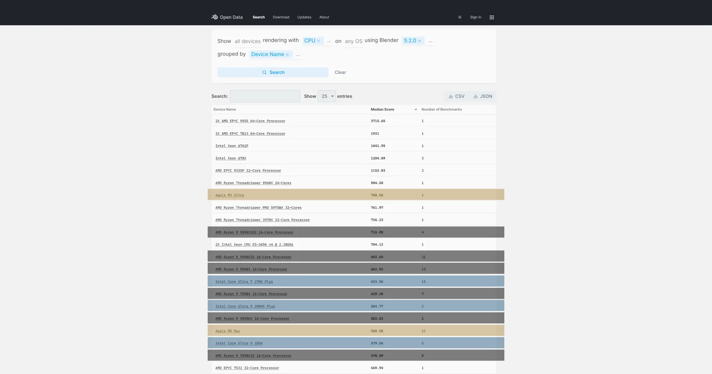Image resolution: width=712 pixels, height=374 pixels.
Task: Download results as JSON
Action: pyautogui.click(x=483, y=96)
